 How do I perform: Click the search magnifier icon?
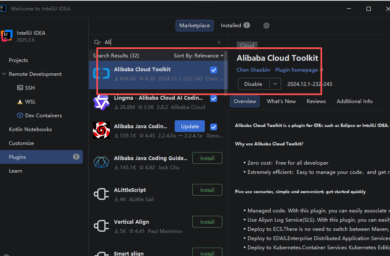pos(97,42)
